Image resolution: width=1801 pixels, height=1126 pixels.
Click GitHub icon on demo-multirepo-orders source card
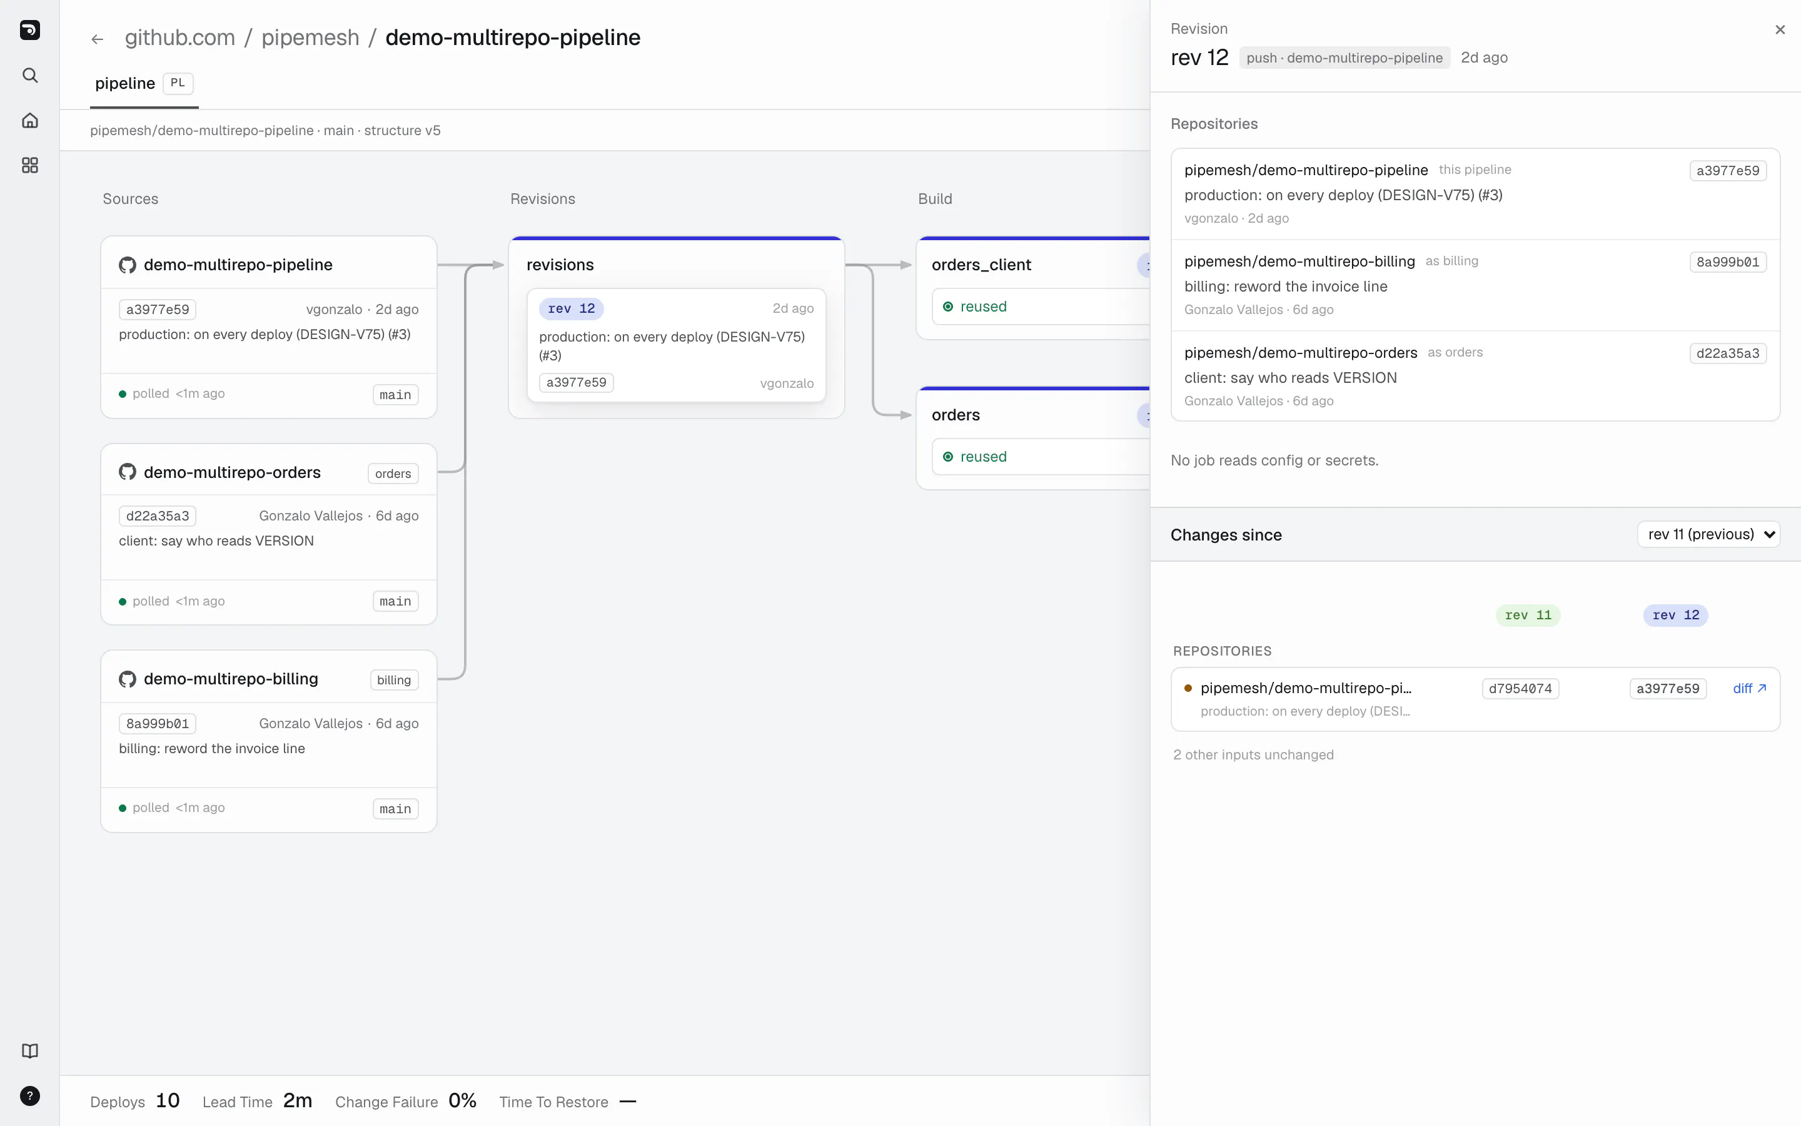(128, 472)
